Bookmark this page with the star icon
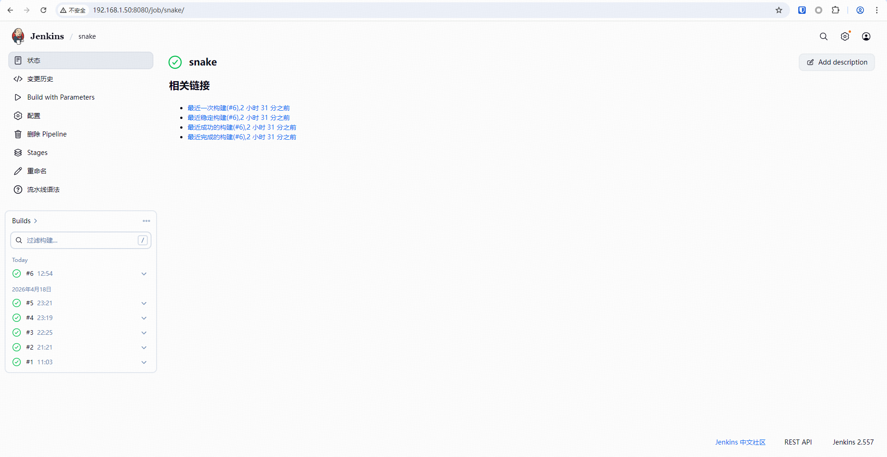Image resolution: width=887 pixels, height=457 pixels. (779, 10)
